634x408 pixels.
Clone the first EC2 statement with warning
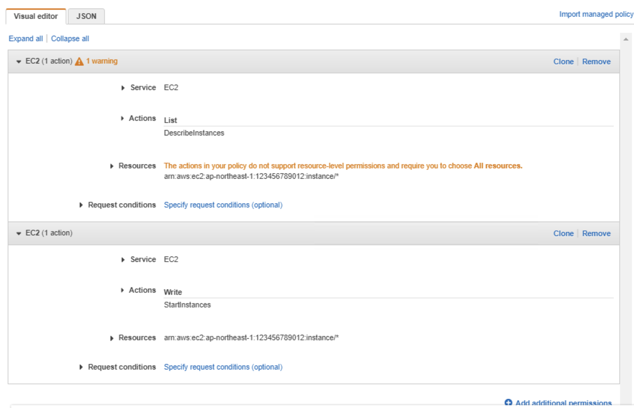click(x=563, y=62)
